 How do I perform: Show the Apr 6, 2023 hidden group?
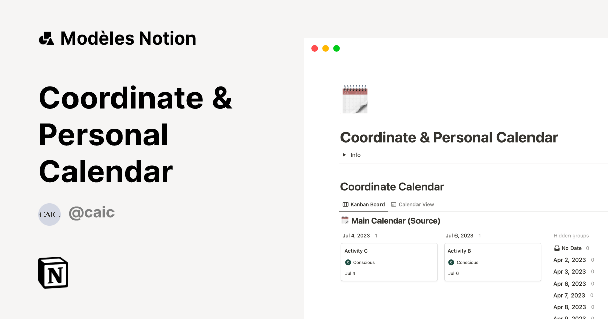(x=569, y=284)
